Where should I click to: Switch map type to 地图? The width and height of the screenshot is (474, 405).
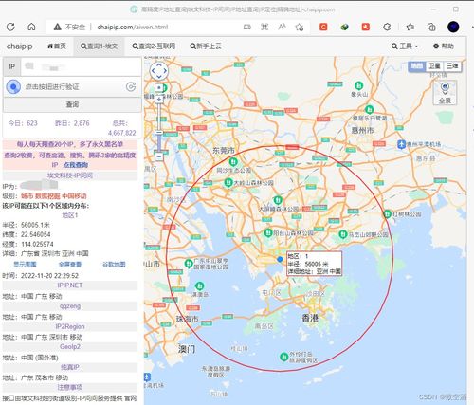[417, 66]
